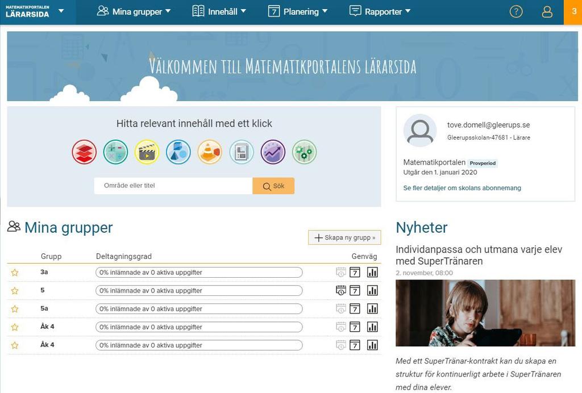Choose the orange traffic cone icon
Screen dimensions: 582x393
click(210, 152)
